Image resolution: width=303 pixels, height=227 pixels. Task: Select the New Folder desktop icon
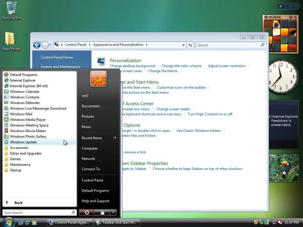pyautogui.click(x=12, y=41)
